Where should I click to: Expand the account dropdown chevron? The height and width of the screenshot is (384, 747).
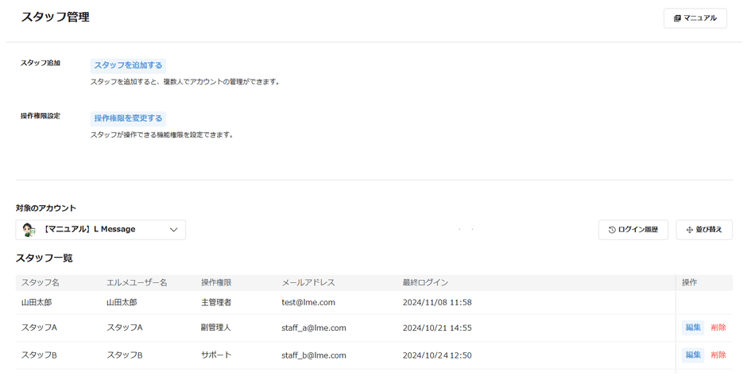point(173,230)
